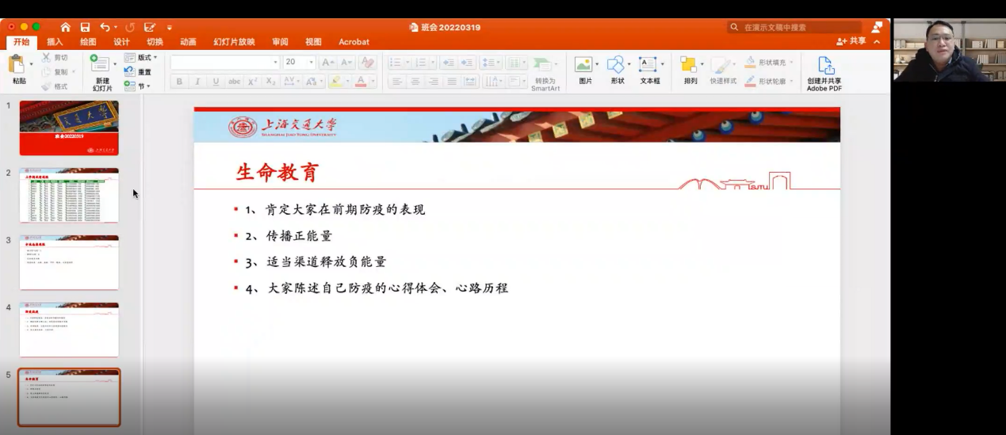Screen dimensions: 1006x435
Task: Toggle Bold formatting button
Action: (x=179, y=82)
